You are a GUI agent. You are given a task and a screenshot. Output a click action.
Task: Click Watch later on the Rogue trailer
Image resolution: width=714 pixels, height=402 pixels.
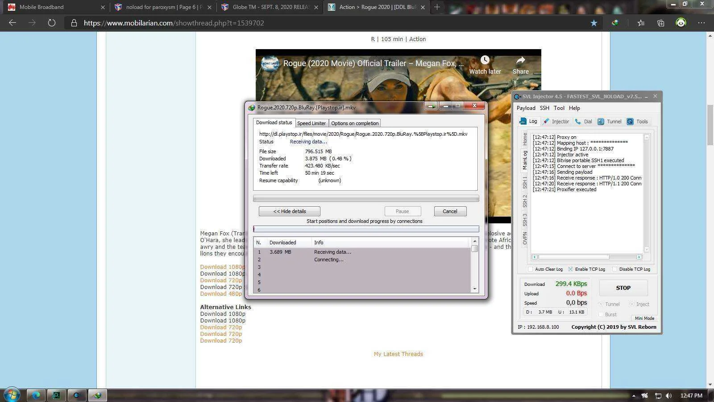[485, 65]
